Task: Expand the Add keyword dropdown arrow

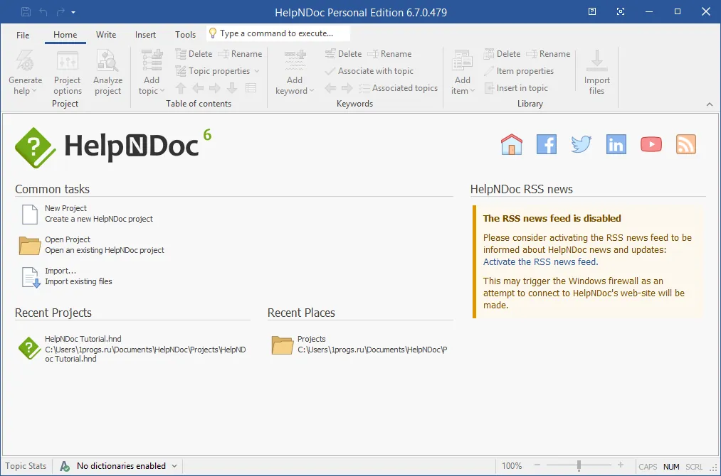Action: click(x=312, y=91)
